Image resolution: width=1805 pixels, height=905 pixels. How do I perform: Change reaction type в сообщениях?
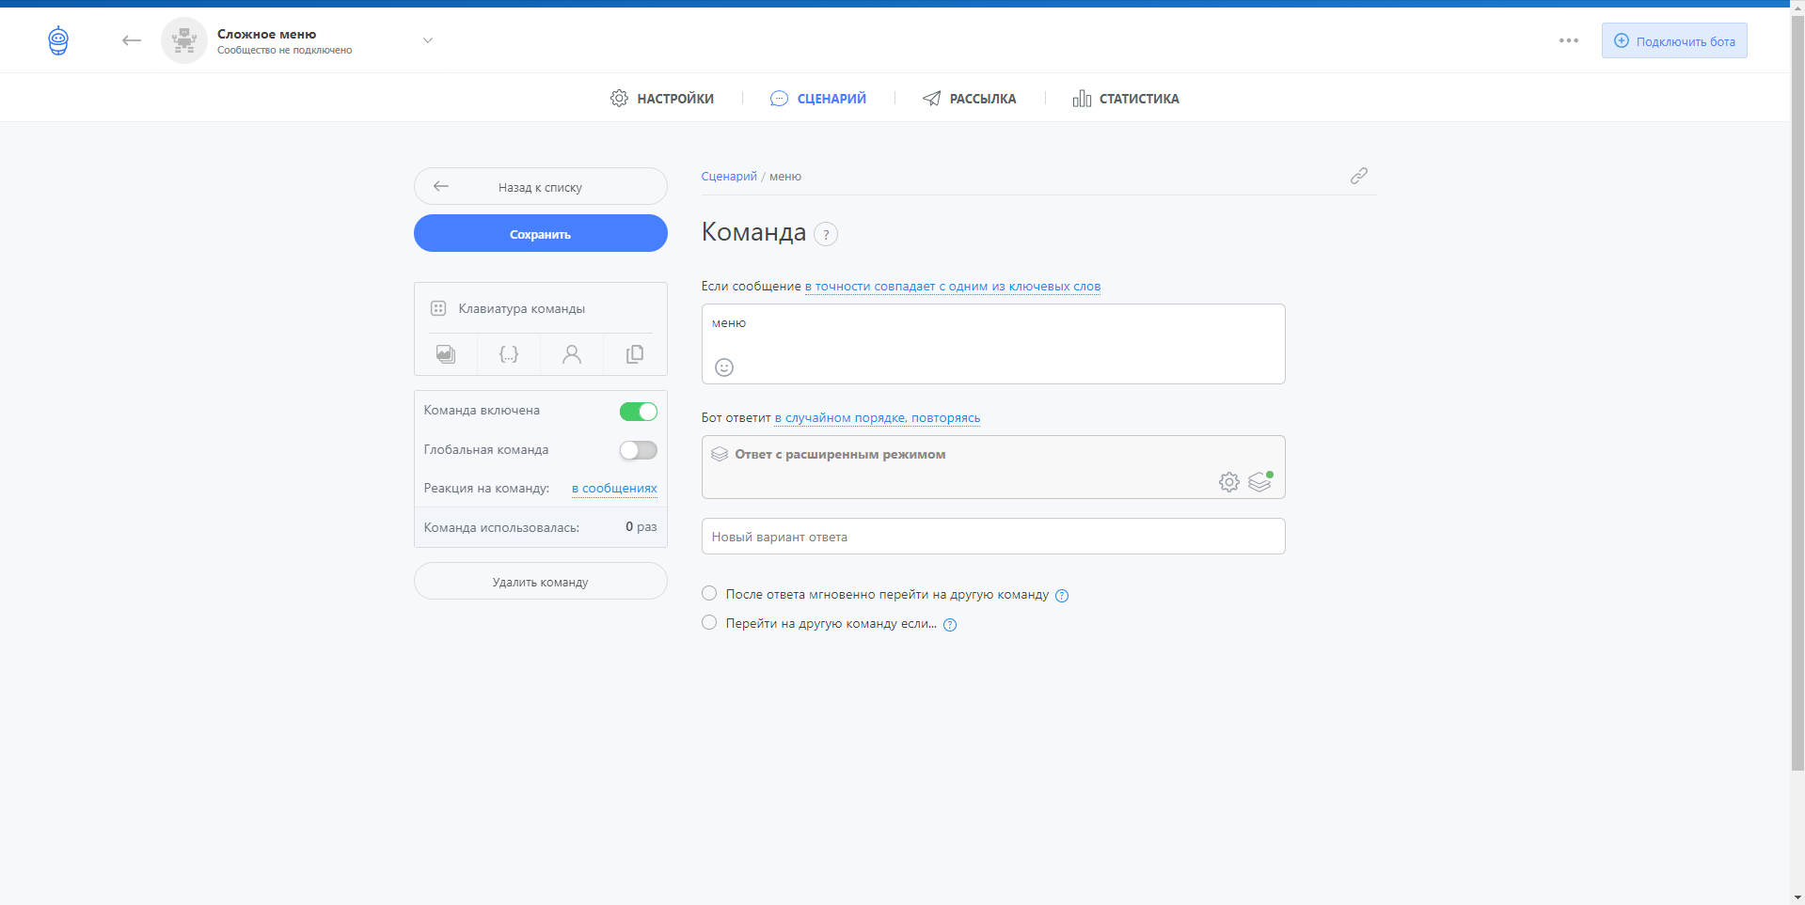[x=614, y=489]
